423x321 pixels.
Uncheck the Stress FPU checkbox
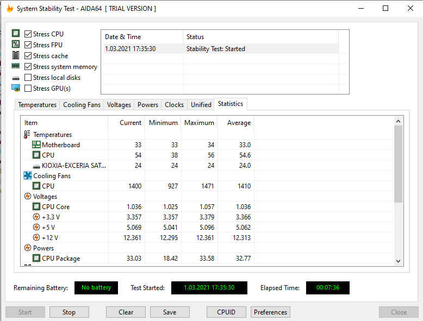[28, 45]
